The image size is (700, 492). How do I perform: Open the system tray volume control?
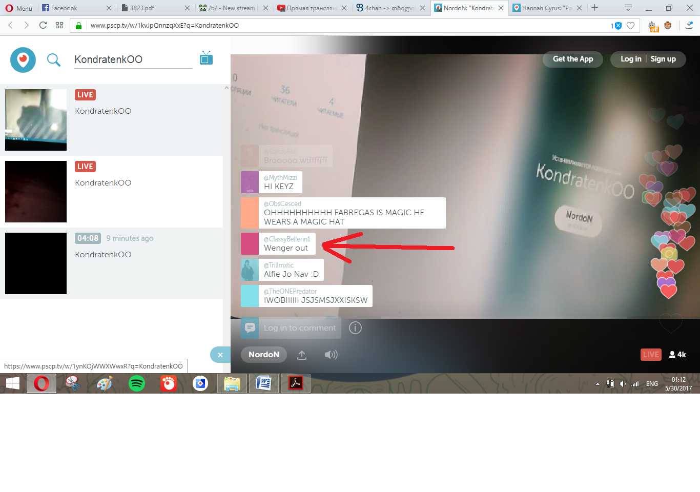623,384
